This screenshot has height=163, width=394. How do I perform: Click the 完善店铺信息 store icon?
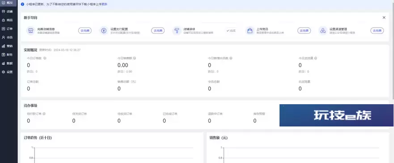click(31, 31)
